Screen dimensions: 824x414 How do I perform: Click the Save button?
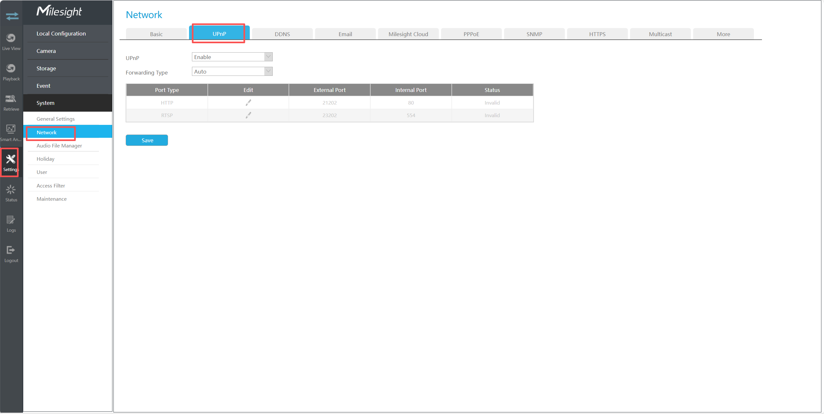click(x=147, y=140)
